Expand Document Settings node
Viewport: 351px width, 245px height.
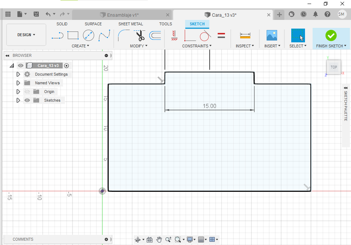(18, 74)
